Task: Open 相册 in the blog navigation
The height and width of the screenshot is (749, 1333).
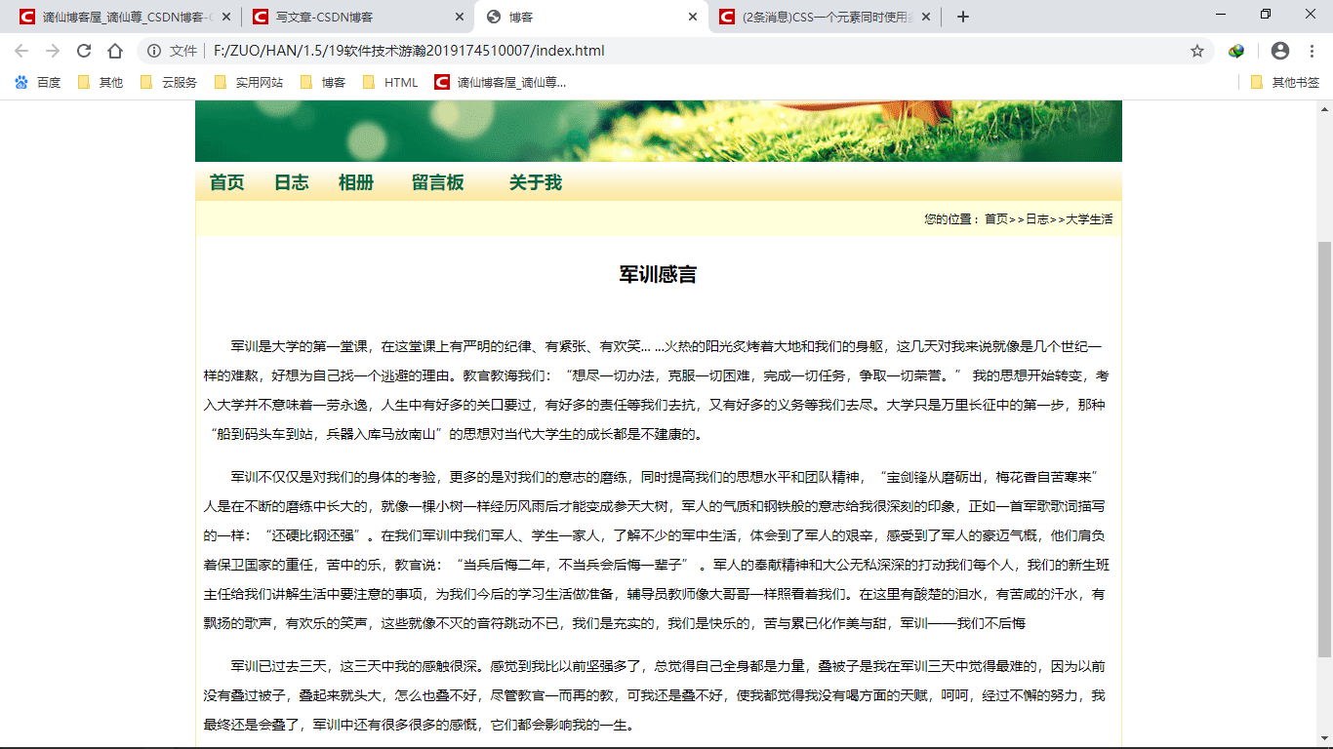Action: [x=355, y=182]
